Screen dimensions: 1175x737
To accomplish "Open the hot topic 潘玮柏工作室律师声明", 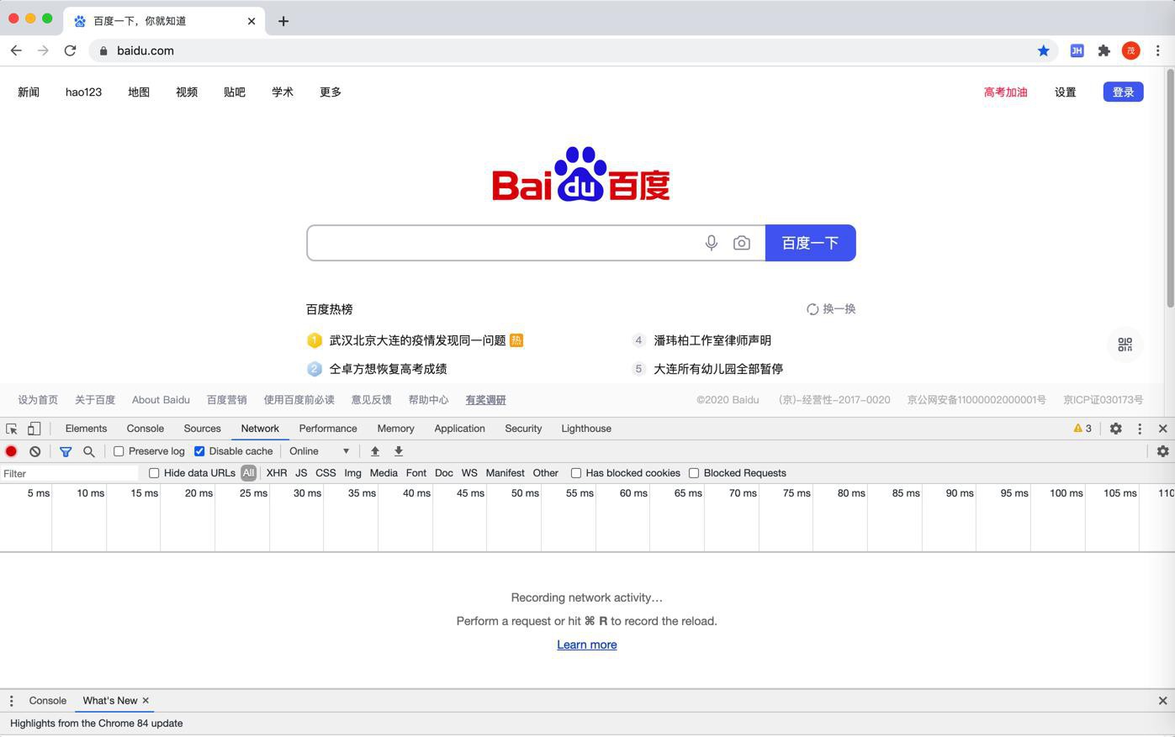I will point(712,340).
